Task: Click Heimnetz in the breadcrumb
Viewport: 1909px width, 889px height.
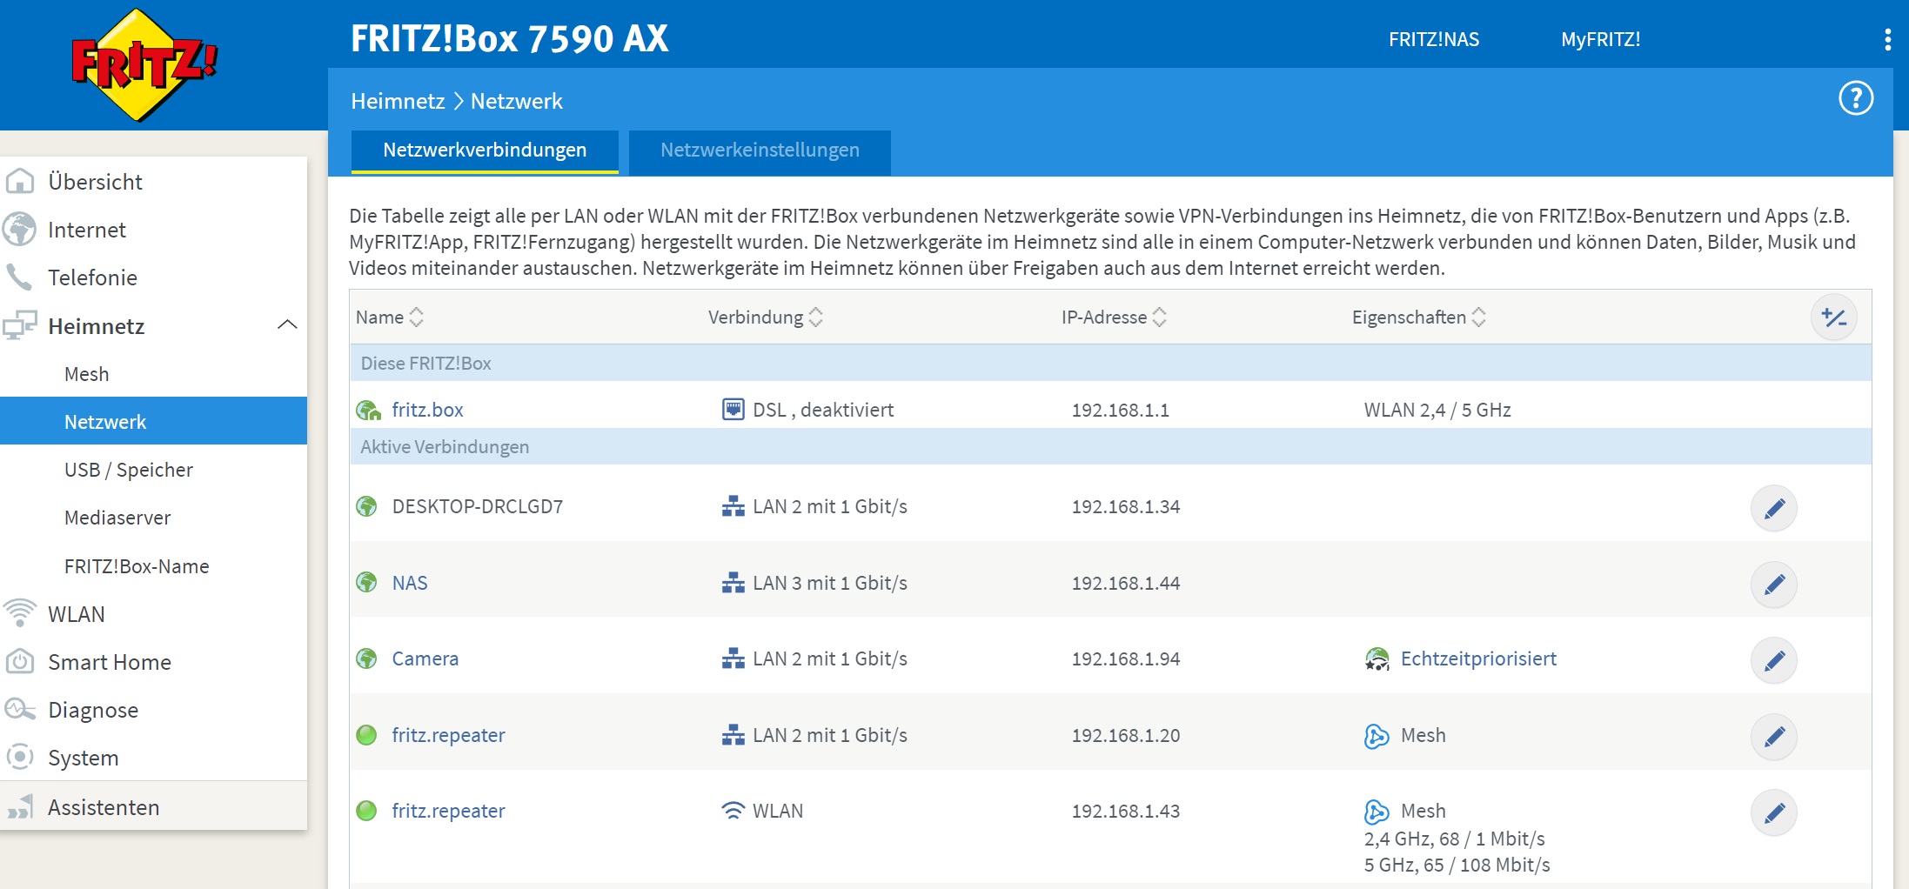Action: tap(398, 101)
